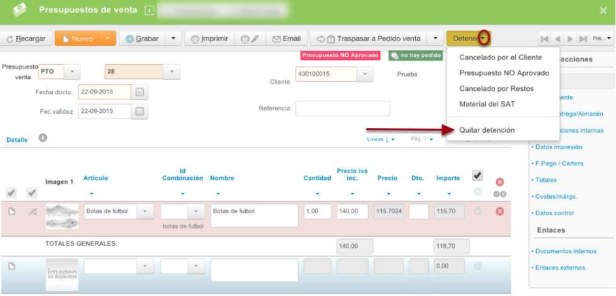Choose Cancelado por el Cliente option
Viewport: 616px width, 296px height.
coord(501,57)
